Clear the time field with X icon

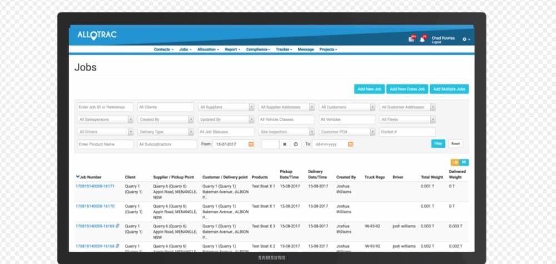(x=284, y=144)
